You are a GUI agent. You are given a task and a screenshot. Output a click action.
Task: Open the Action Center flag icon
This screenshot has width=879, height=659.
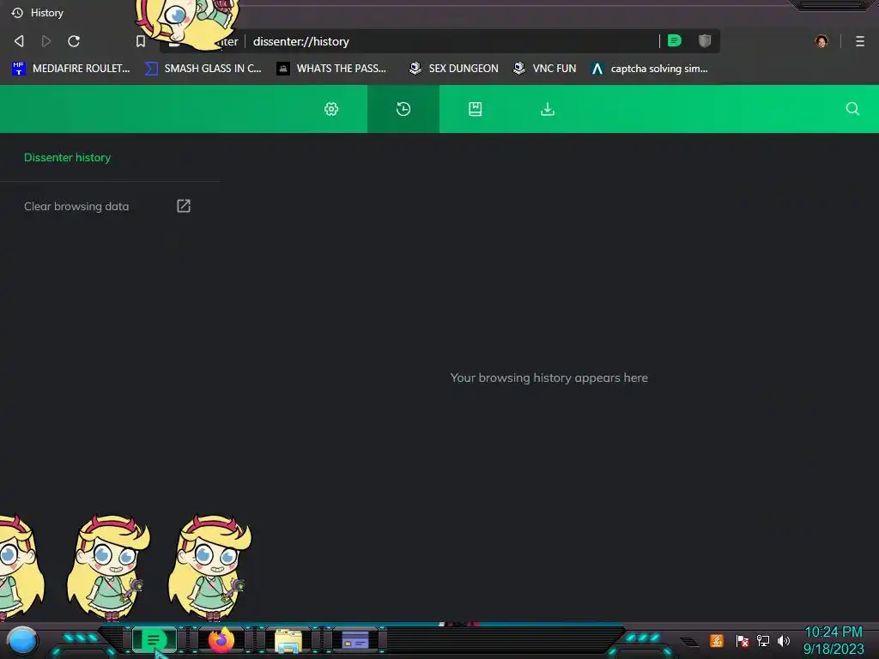(x=743, y=640)
